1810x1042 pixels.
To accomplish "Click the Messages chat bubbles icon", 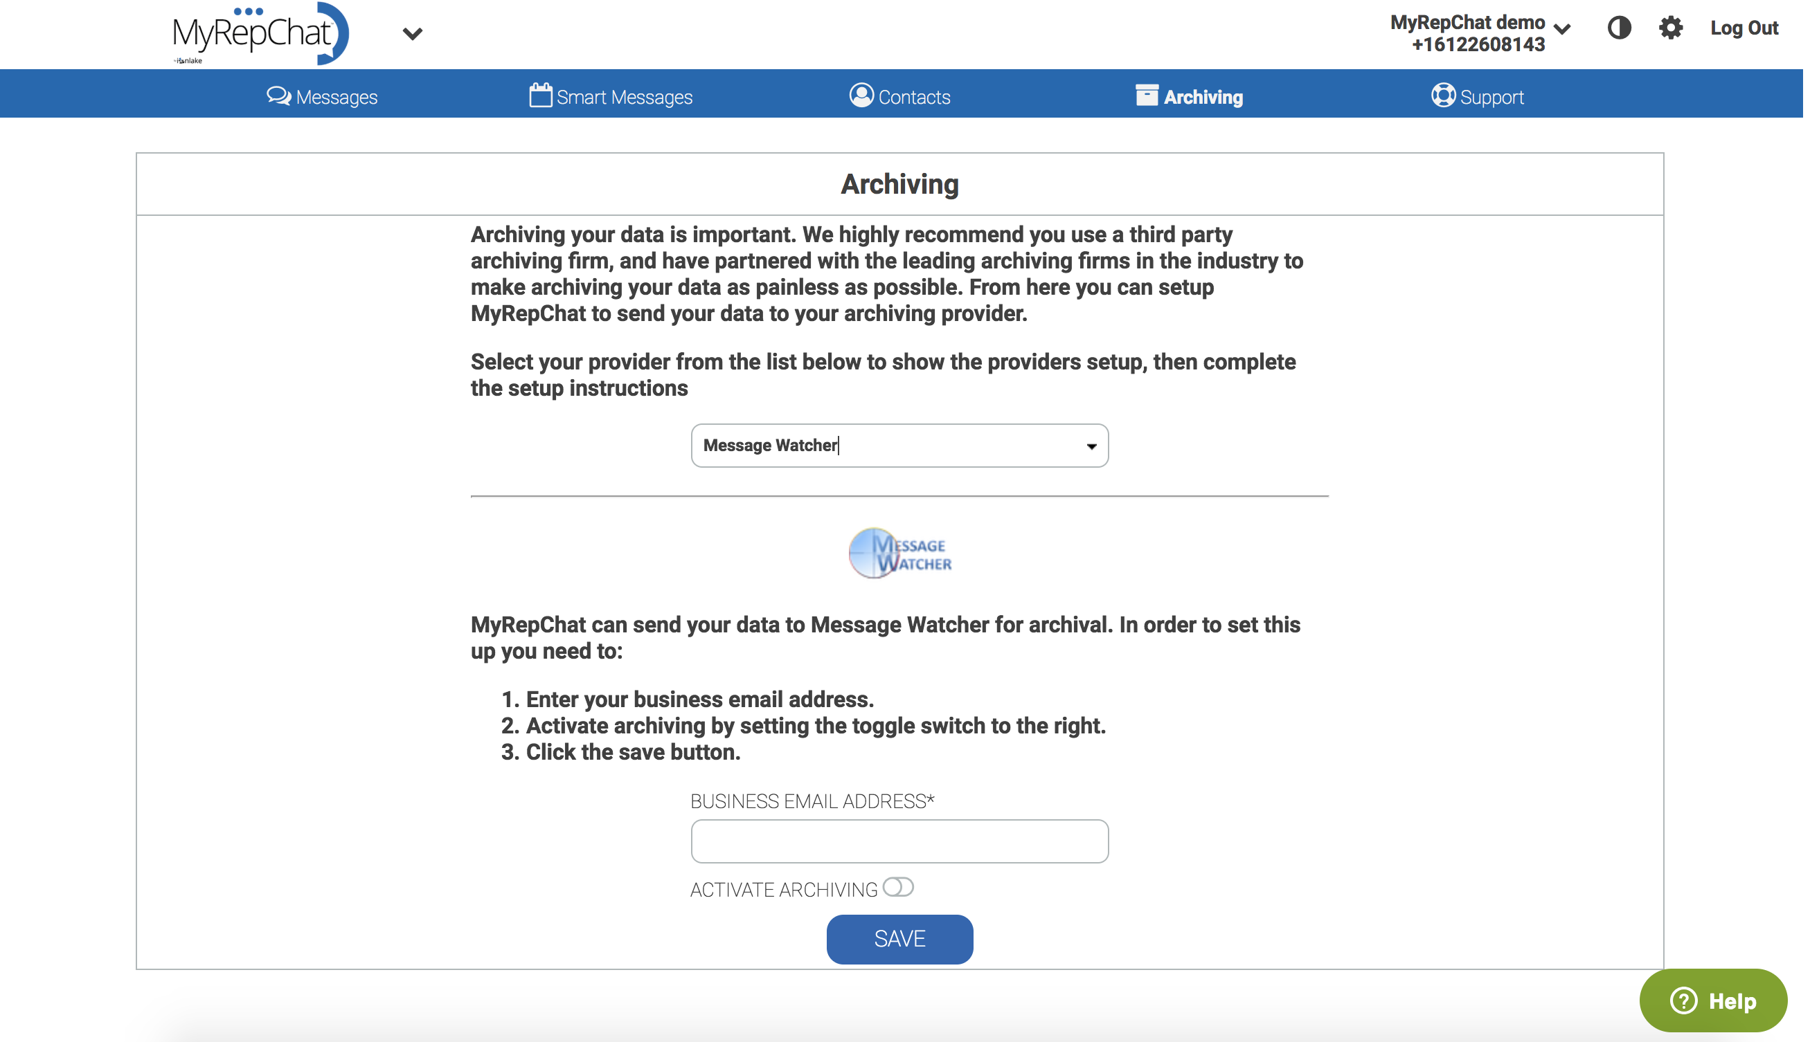I will [x=278, y=95].
